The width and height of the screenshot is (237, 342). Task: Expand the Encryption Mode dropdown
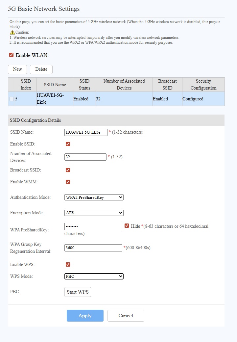tap(94, 213)
